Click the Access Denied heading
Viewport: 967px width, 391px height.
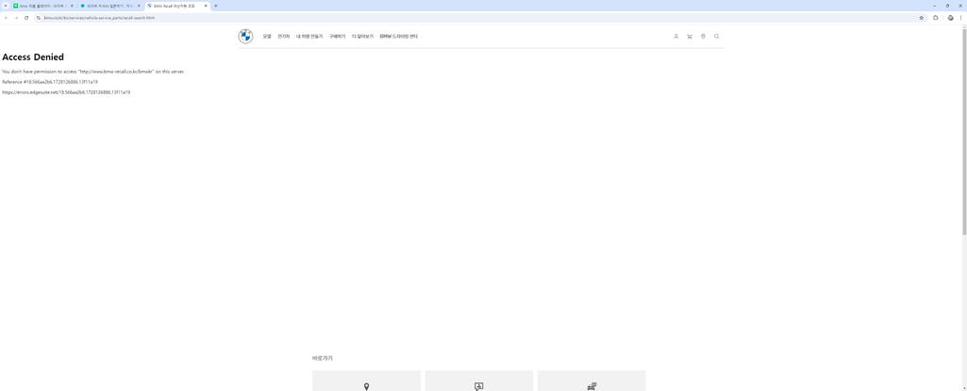pyautogui.click(x=33, y=57)
